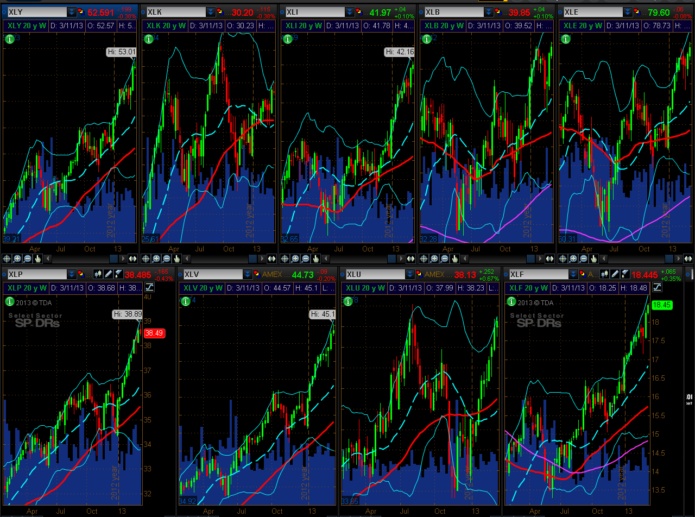This screenshot has height=517, width=695.
Task: Fit XLE chart with expand-width button
Action: coord(688,258)
